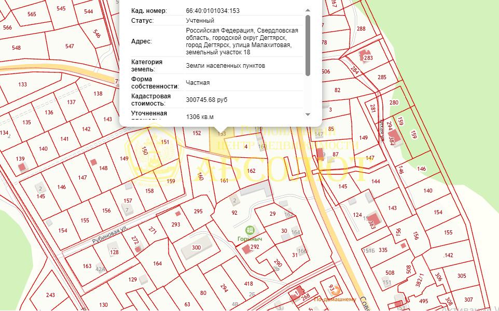Click the Форма собственности label
The image size is (499, 311).
pyautogui.click(x=155, y=83)
